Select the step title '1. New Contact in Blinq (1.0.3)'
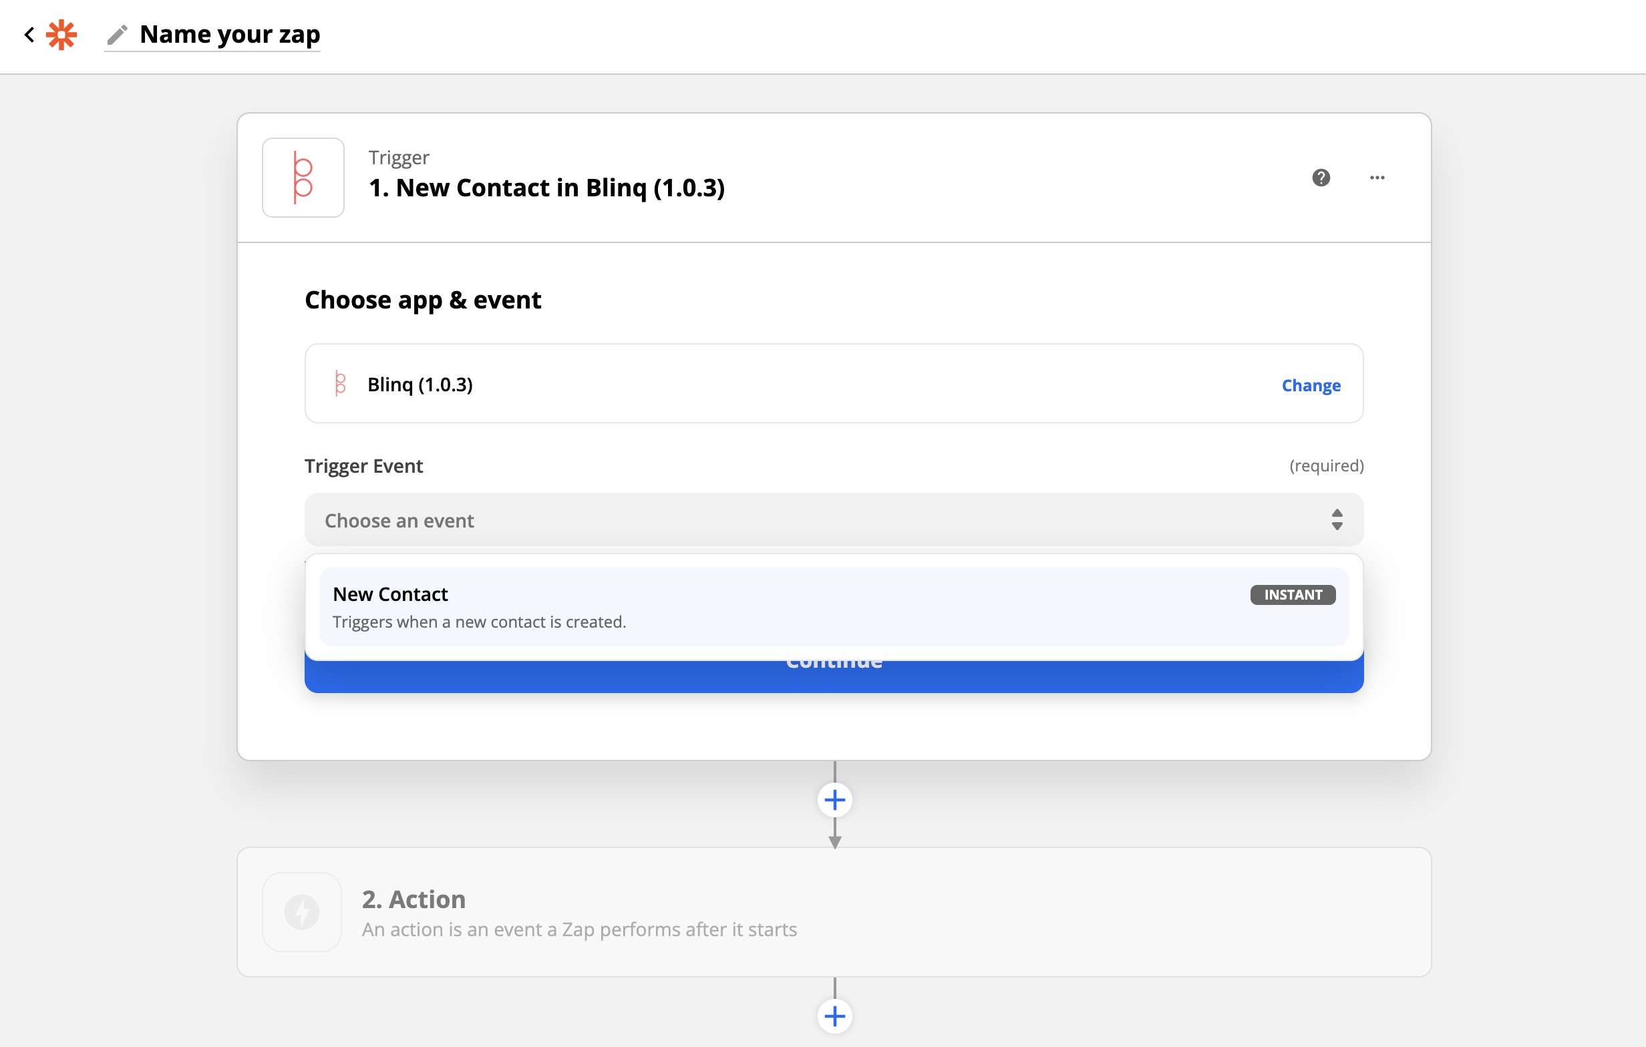The width and height of the screenshot is (1646, 1047). [x=546, y=188]
